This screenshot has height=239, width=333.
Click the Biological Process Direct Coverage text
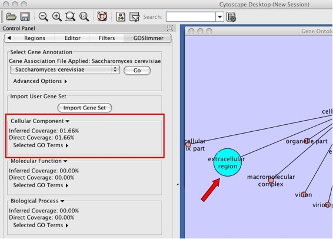(41, 218)
